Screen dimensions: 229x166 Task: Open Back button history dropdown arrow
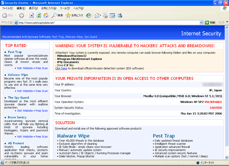[15, 15]
